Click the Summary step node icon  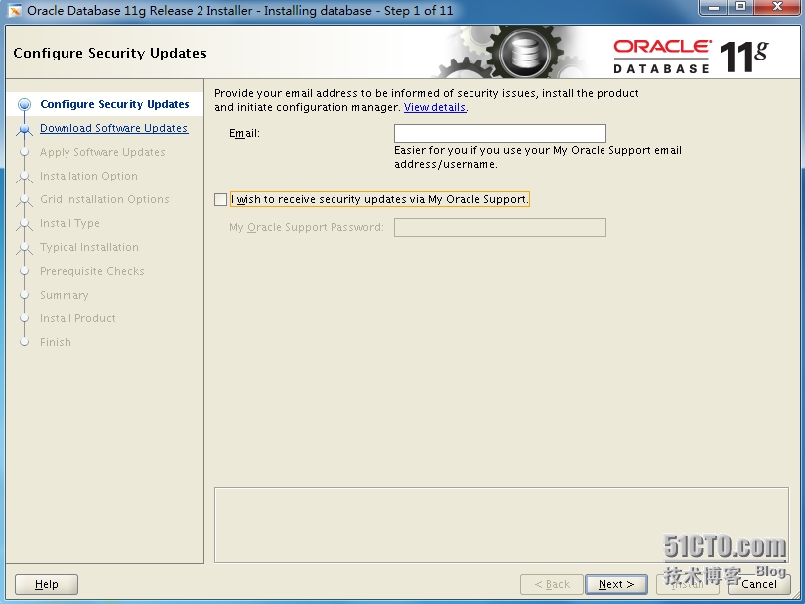[x=24, y=295]
